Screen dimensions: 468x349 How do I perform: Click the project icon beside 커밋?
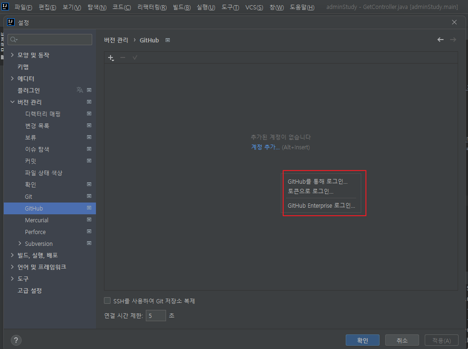89,161
